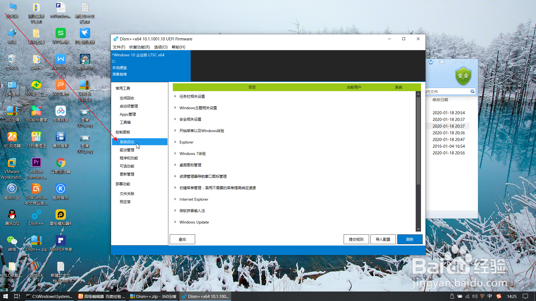Click the Windows Start button

pyautogui.click(x=6, y=296)
